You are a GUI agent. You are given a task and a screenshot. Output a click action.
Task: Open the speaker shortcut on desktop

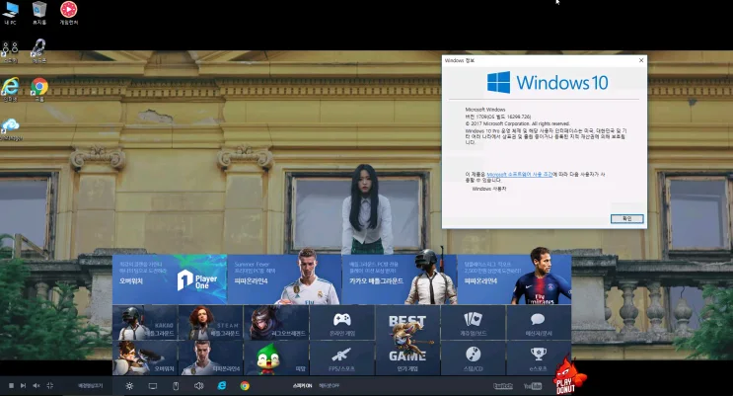point(10,52)
